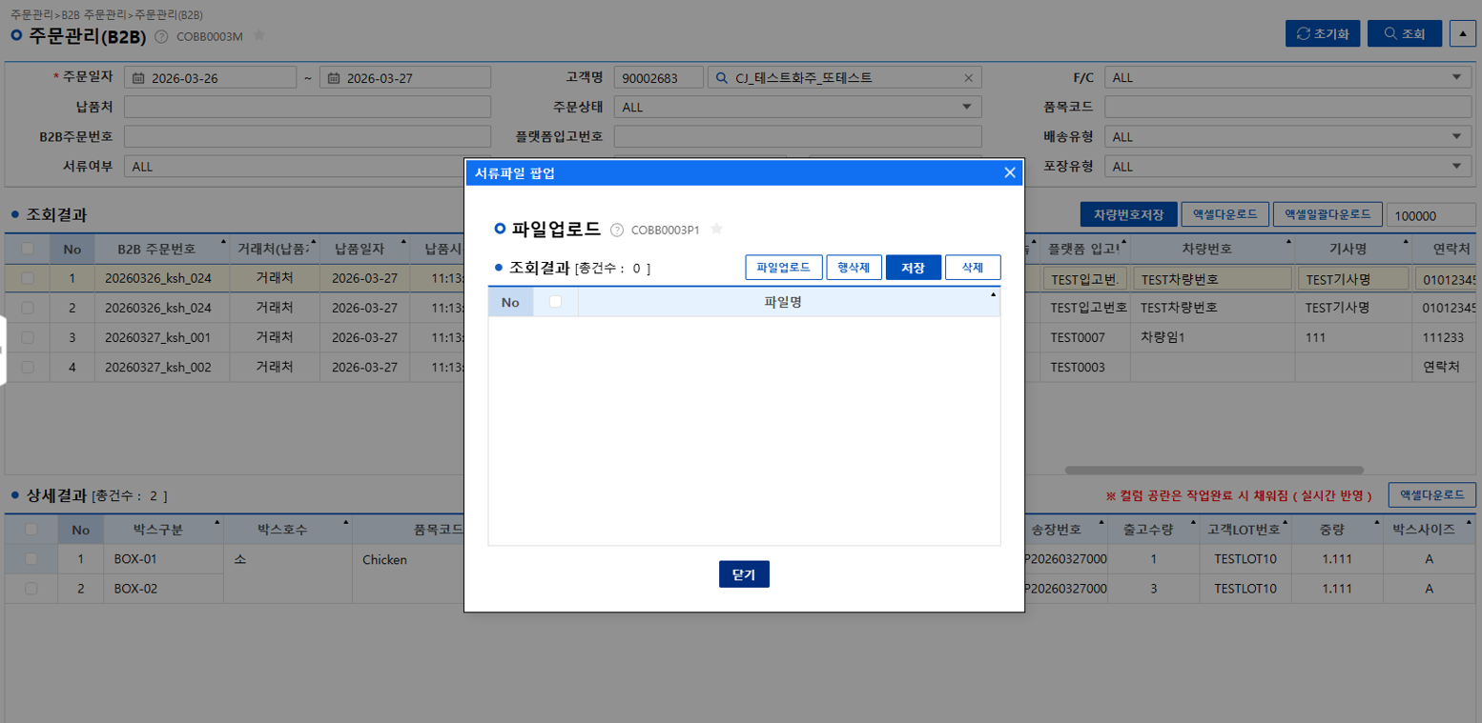
Task: Click the B2B주문번호 input field
Action: pos(307,136)
